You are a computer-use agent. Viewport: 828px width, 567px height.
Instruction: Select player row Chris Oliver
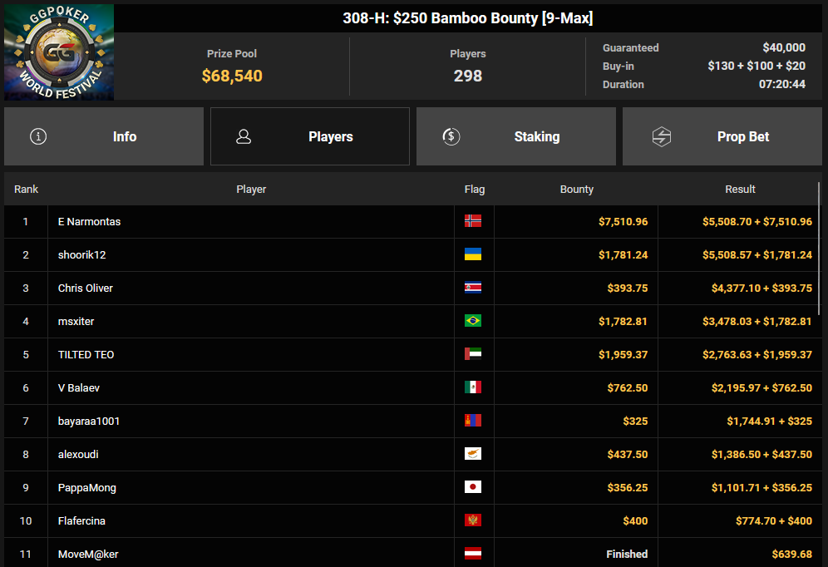(x=412, y=288)
